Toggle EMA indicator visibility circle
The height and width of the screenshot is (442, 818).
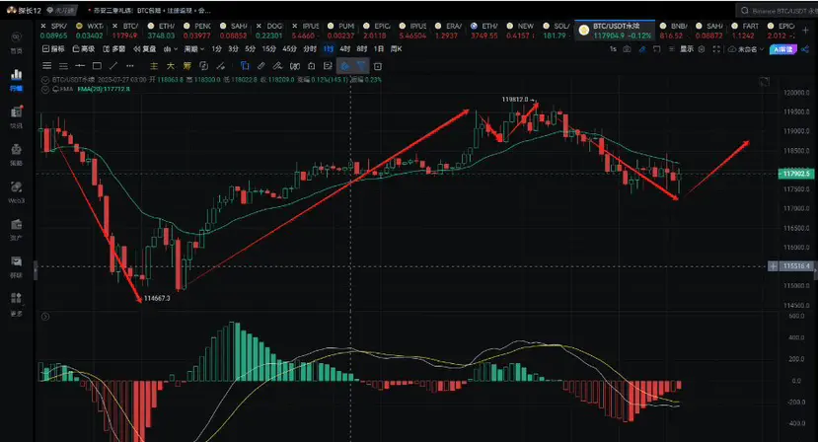pyautogui.click(x=45, y=89)
